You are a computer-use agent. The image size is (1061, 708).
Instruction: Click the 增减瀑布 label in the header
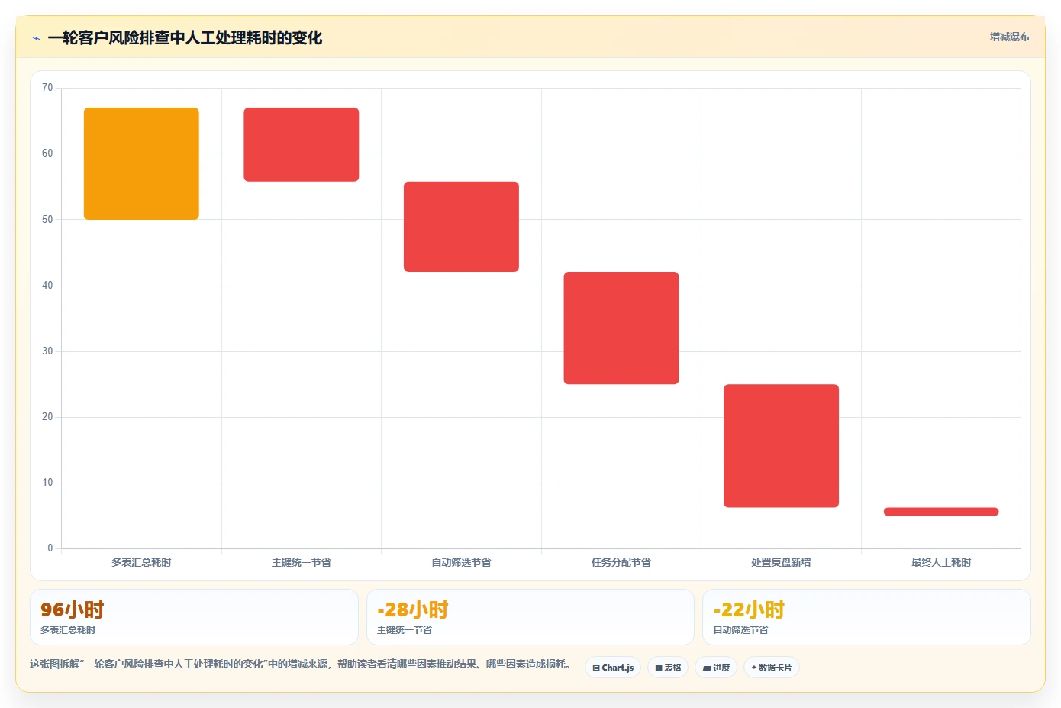coord(1009,37)
